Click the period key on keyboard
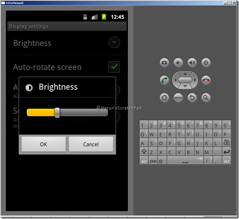The width and height of the screenshot is (239, 219). 217,151
